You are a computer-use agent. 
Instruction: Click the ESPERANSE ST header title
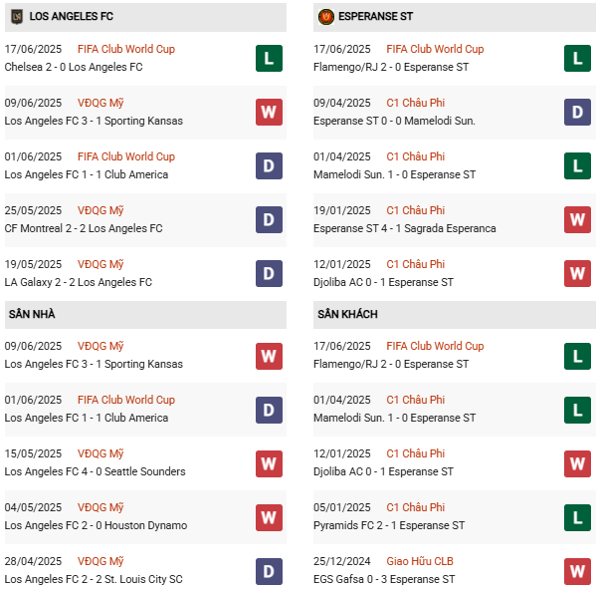375,17
